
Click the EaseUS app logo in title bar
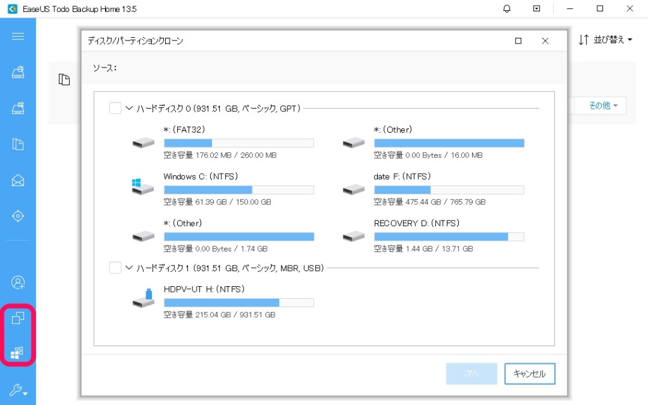(13, 9)
